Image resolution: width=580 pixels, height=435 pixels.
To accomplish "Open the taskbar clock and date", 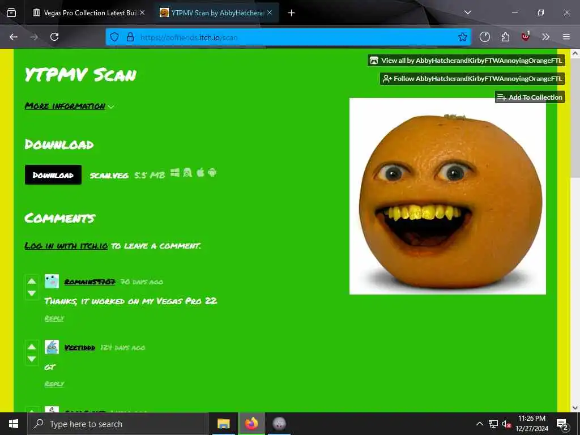I will (x=532, y=424).
